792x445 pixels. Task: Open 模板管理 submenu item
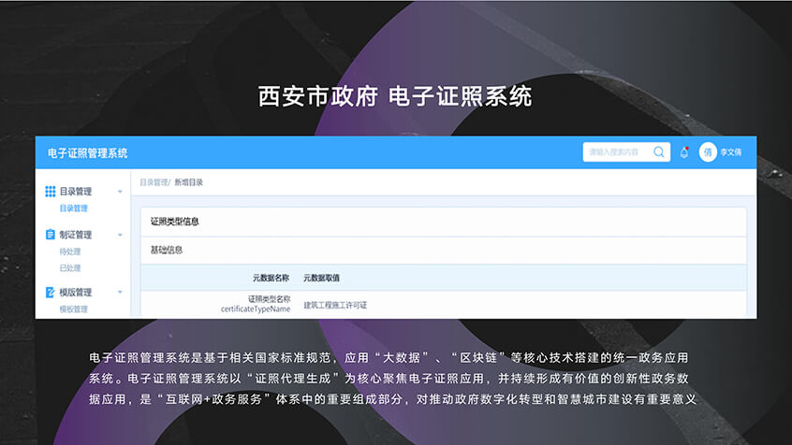point(73,309)
